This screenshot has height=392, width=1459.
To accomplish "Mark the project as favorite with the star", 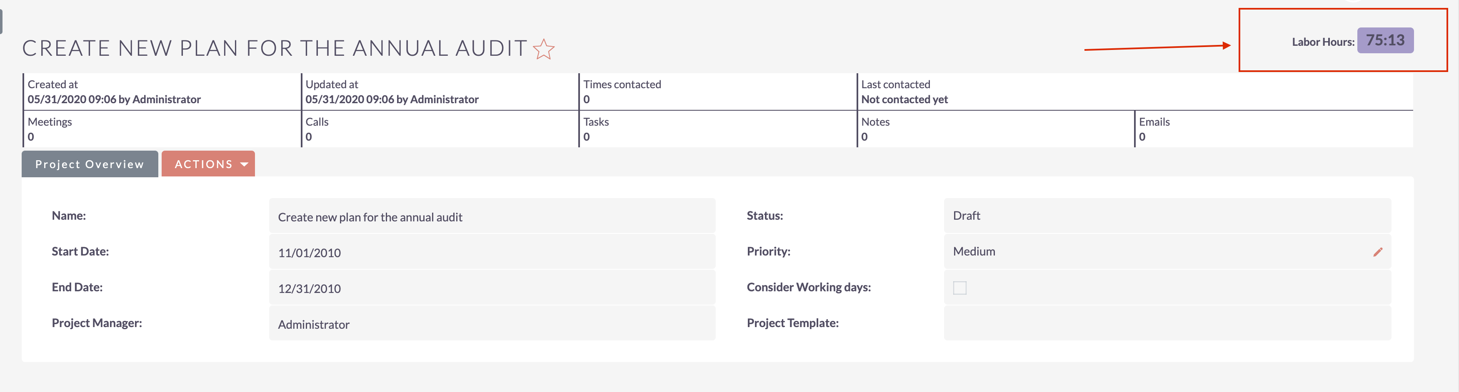I will tap(544, 49).
